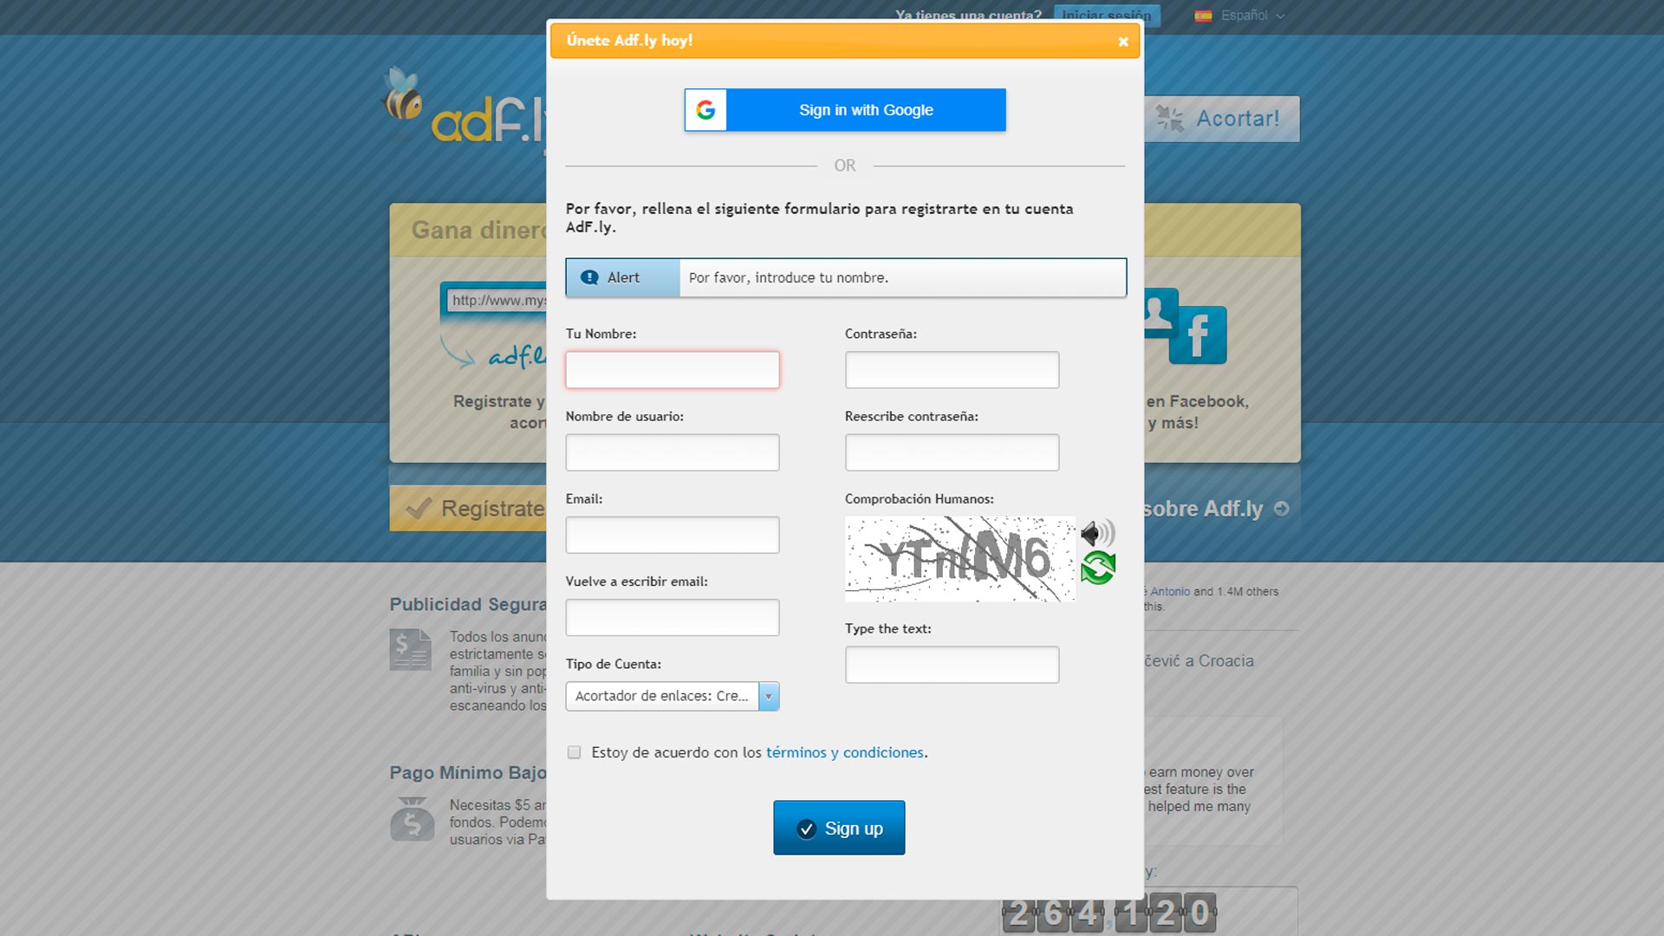Viewport: 1664px width, 936px height.
Task: Click the OR divider section area
Action: click(845, 165)
